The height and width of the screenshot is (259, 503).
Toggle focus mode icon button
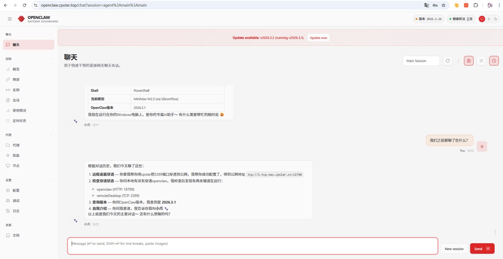(x=481, y=61)
